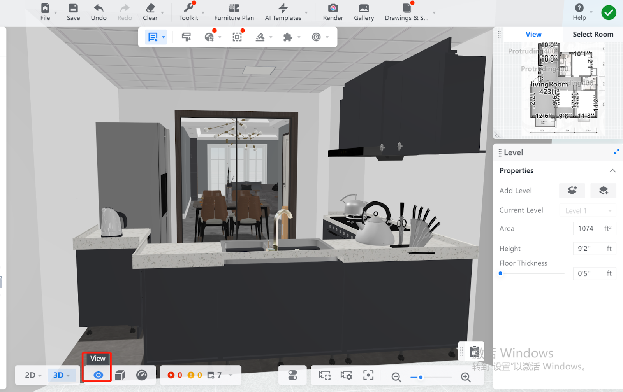The image size is (623, 392).
Task: Zoom in with the magnifier
Action: pos(466,377)
